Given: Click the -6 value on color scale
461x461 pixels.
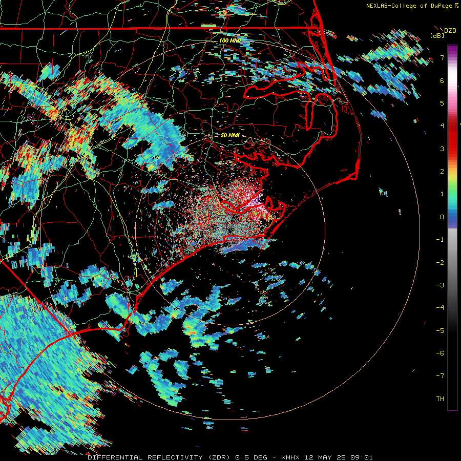Looking at the screenshot, I should click(440, 353).
